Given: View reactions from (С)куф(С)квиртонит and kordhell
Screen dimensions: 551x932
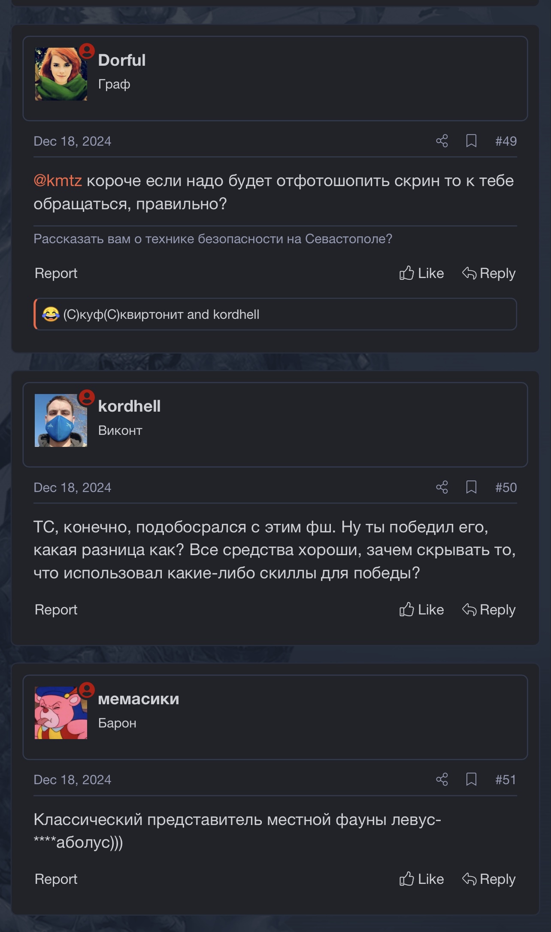Looking at the screenshot, I should coord(161,315).
